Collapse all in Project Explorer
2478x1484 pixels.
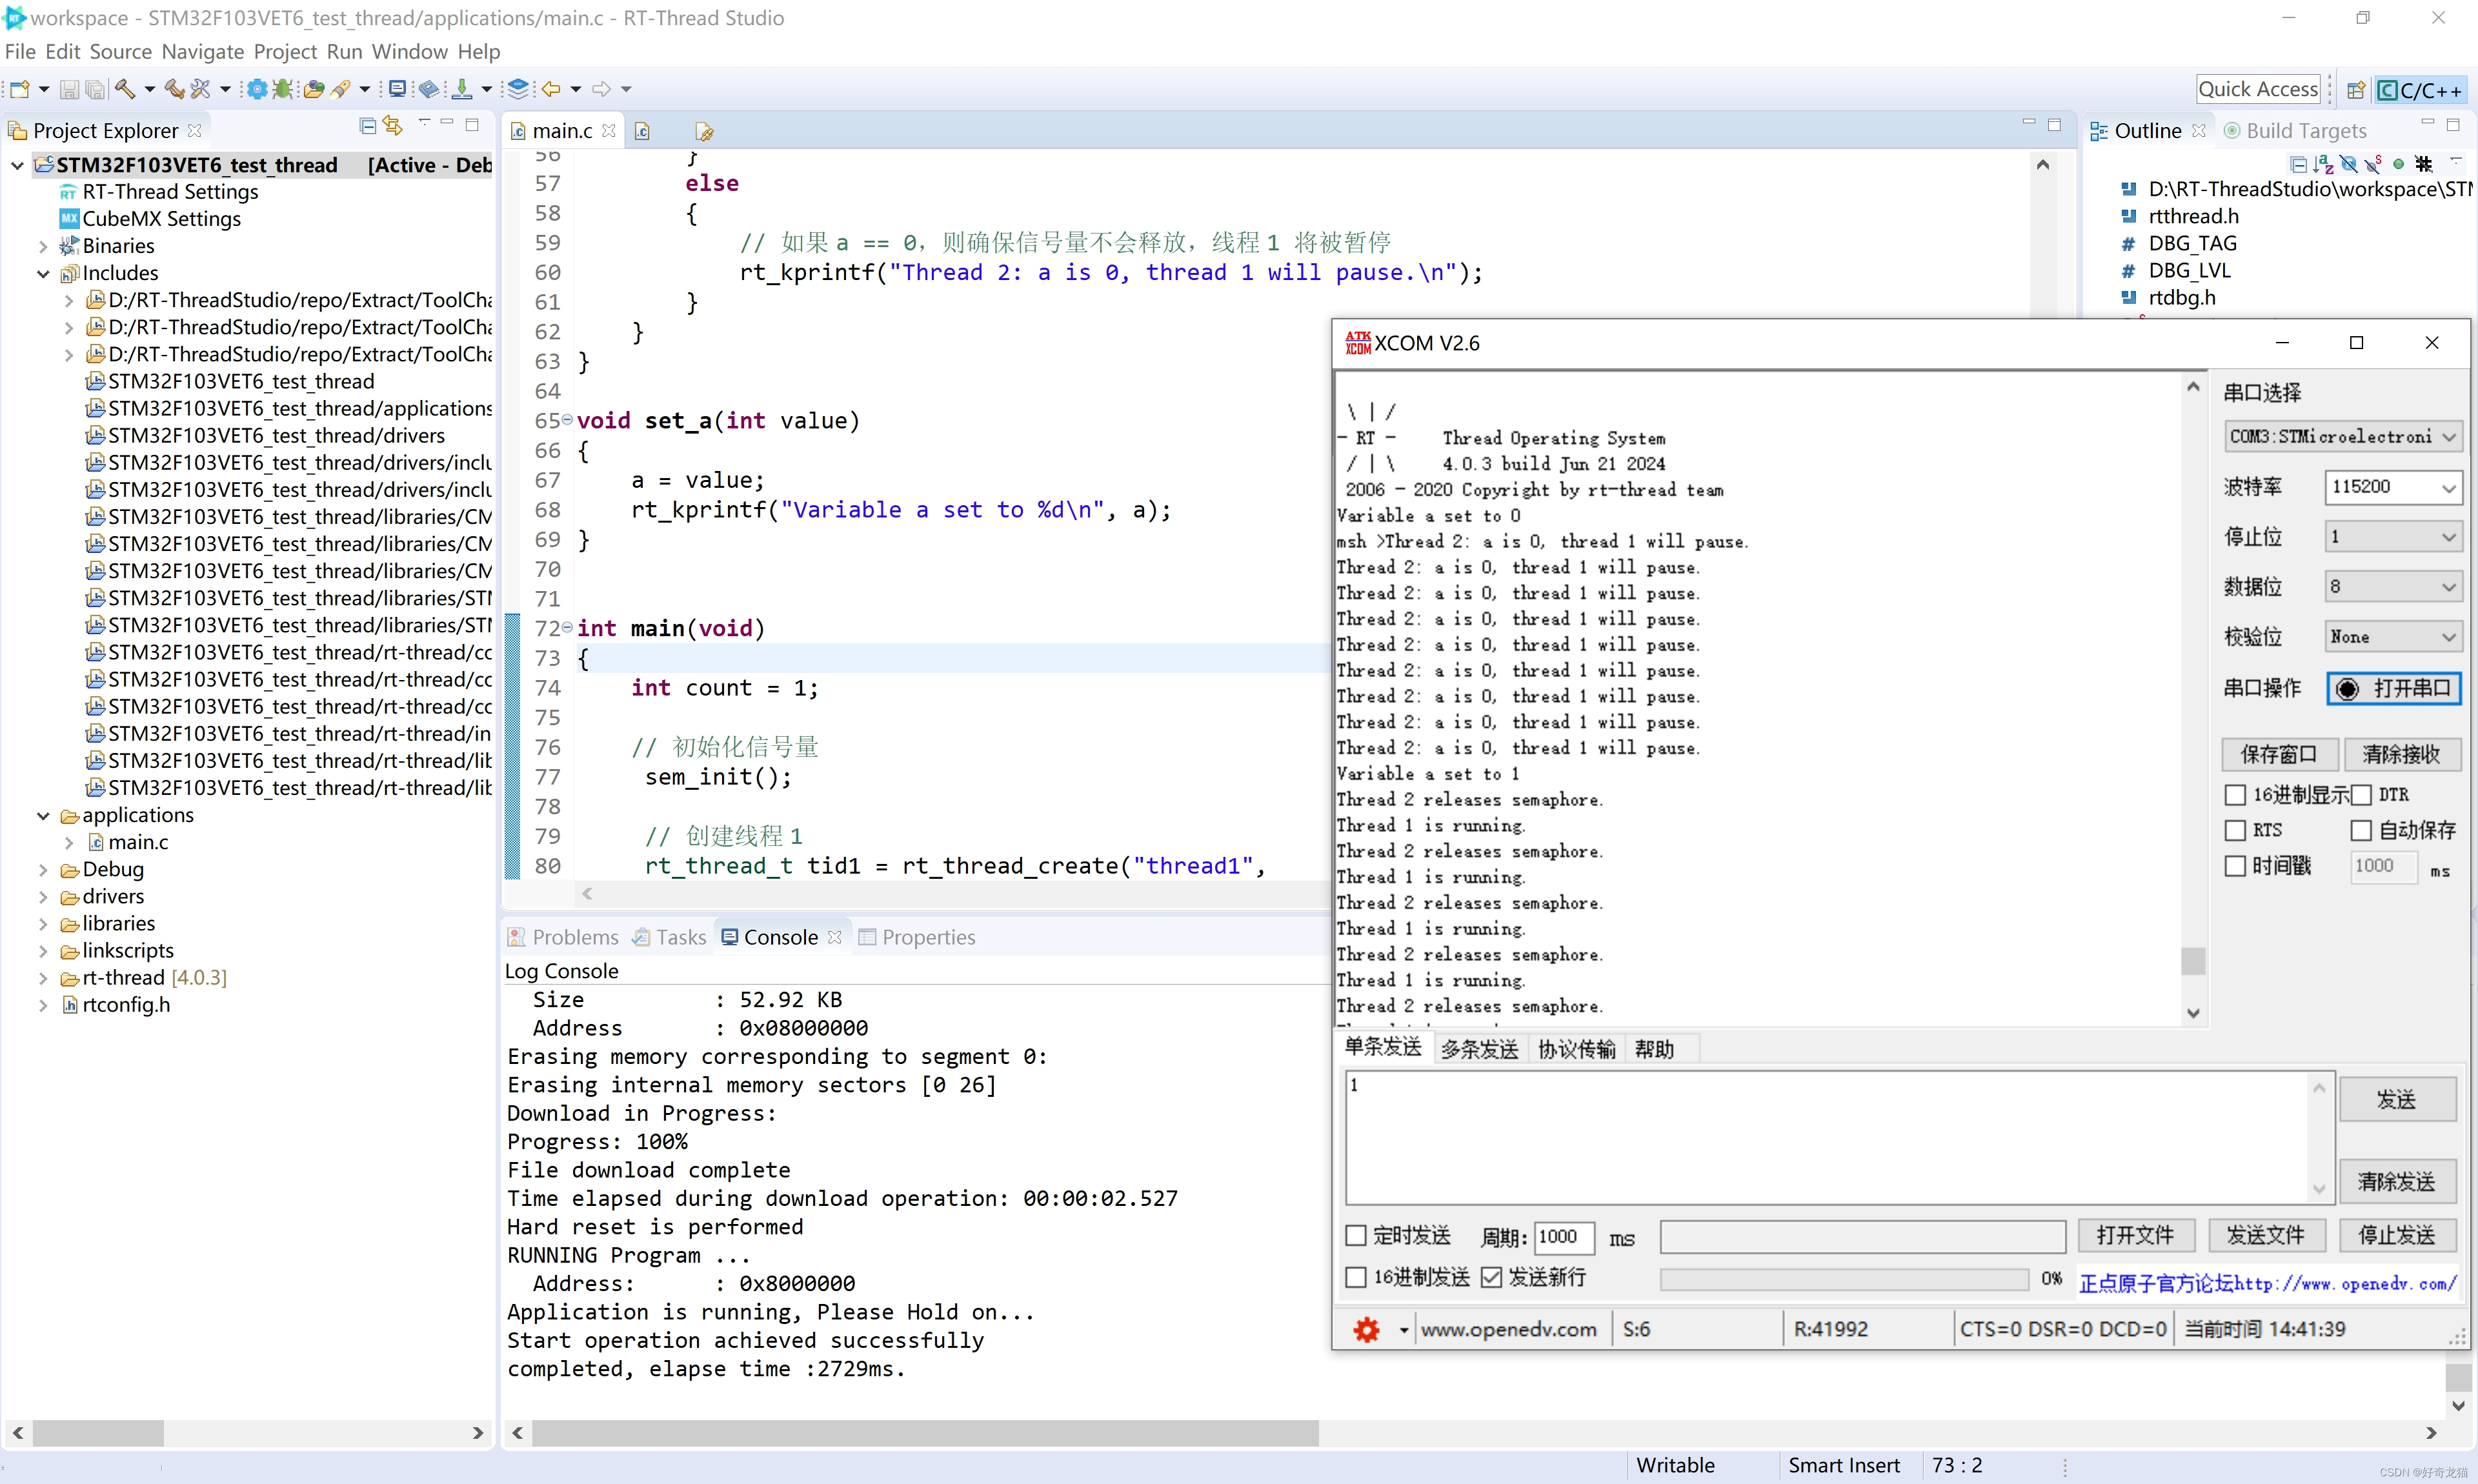[367, 126]
